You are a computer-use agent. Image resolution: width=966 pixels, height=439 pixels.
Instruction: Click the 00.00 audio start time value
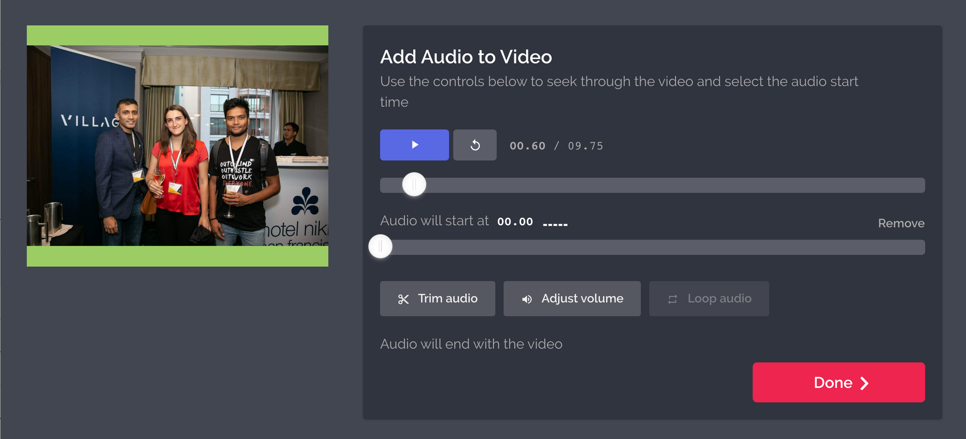515,222
